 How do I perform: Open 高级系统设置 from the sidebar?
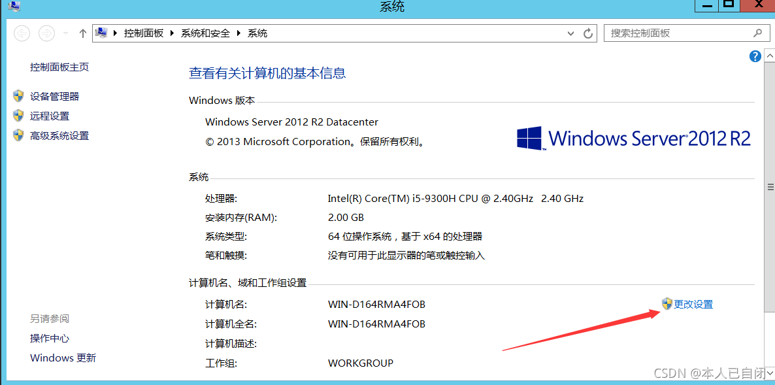point(59,136)
